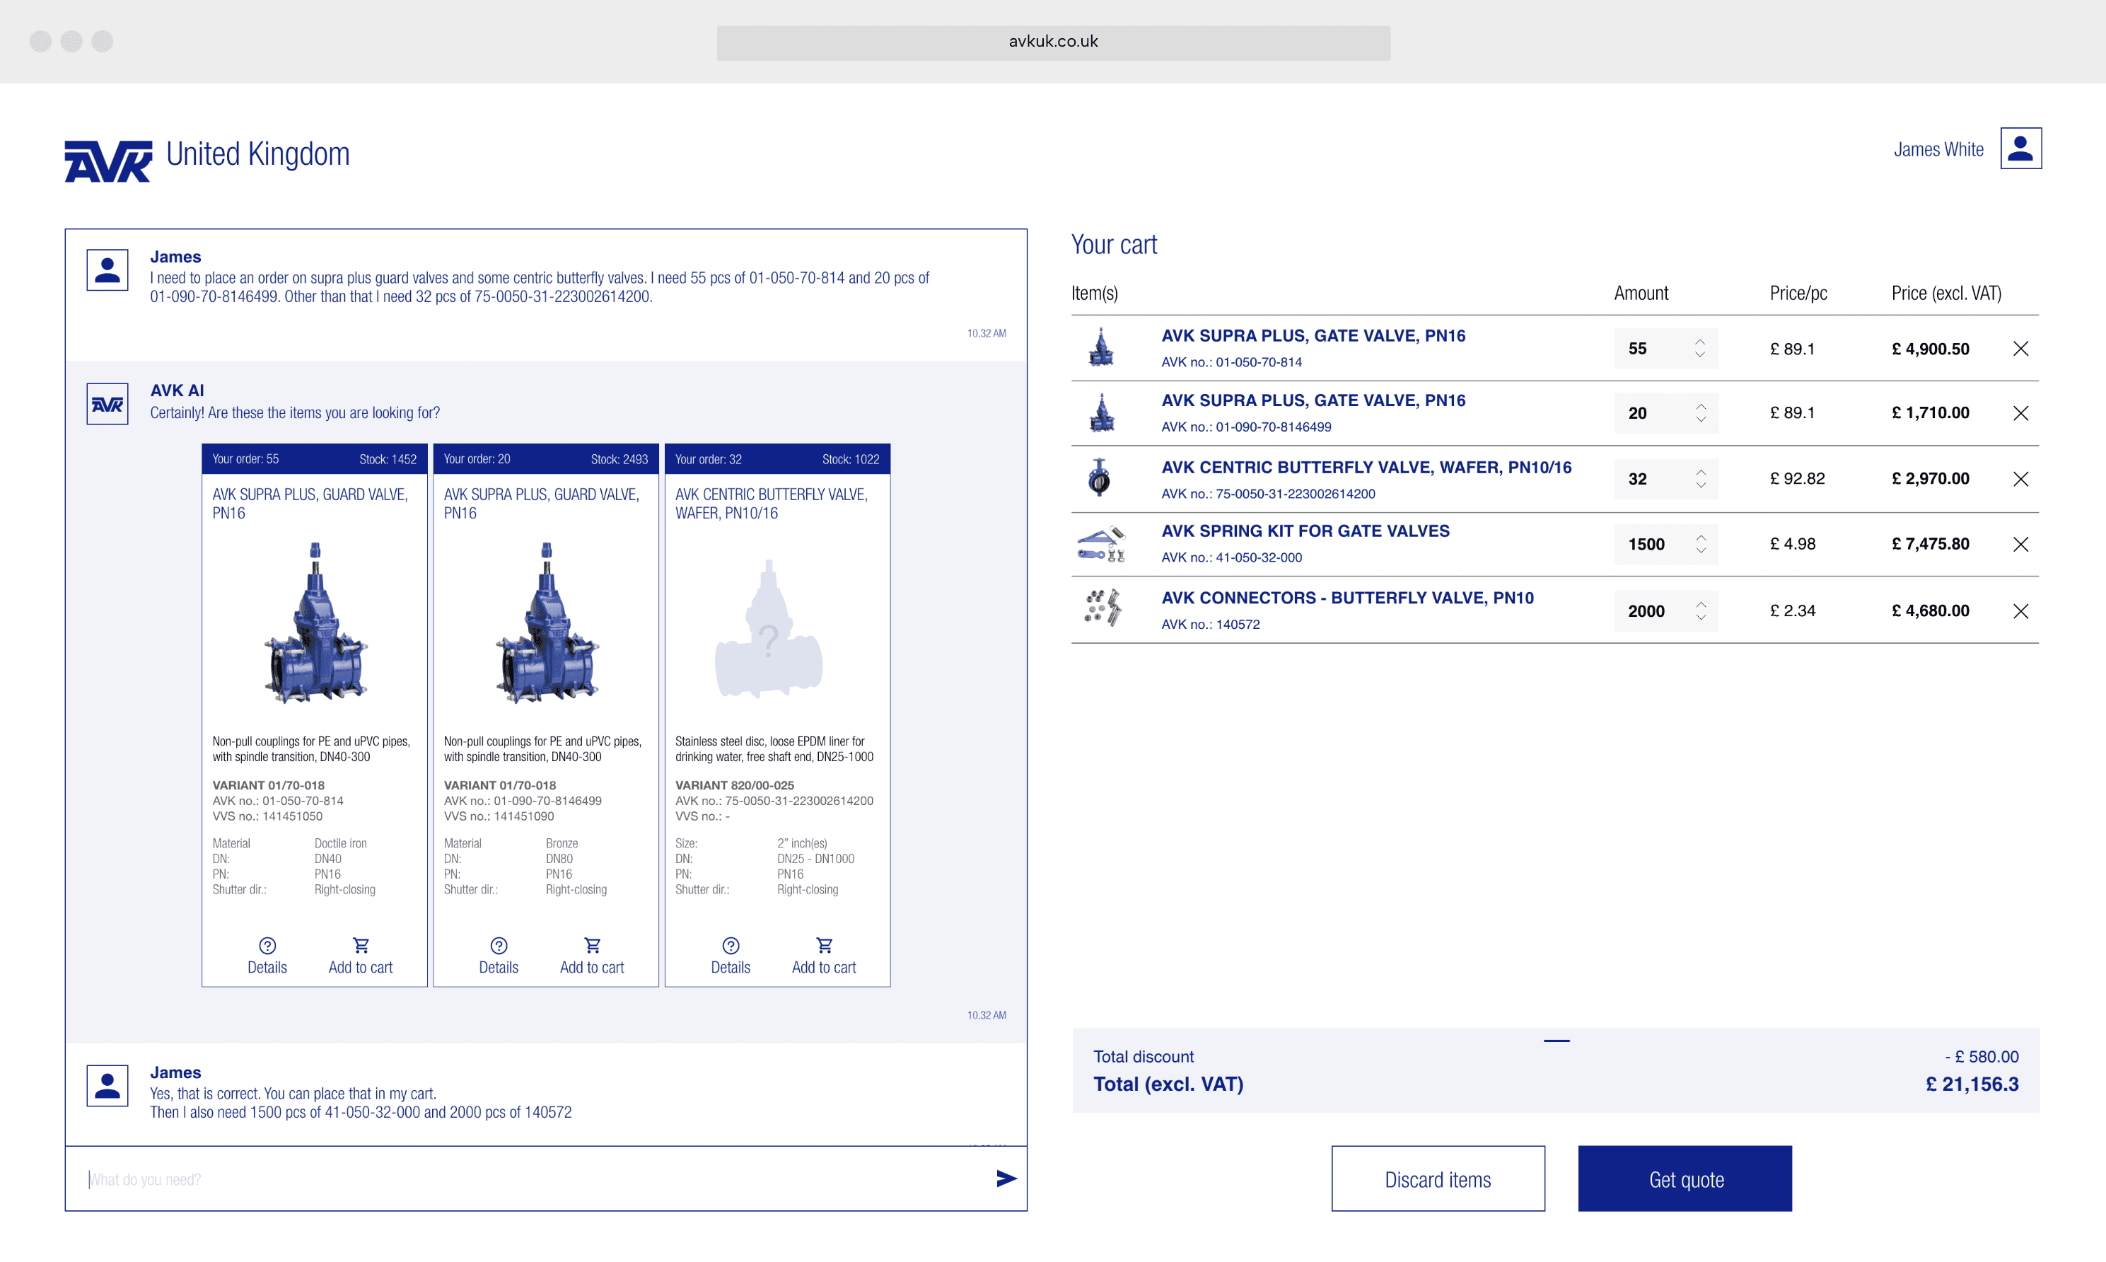2106x1262 pixels.
Task: Click the 'Stock: 1452' label
Action: [388, 459]
